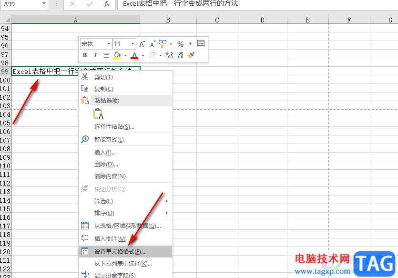Select 清除内容(N) menu item
The width and height of the screenshot is (398, 278).
126,176
